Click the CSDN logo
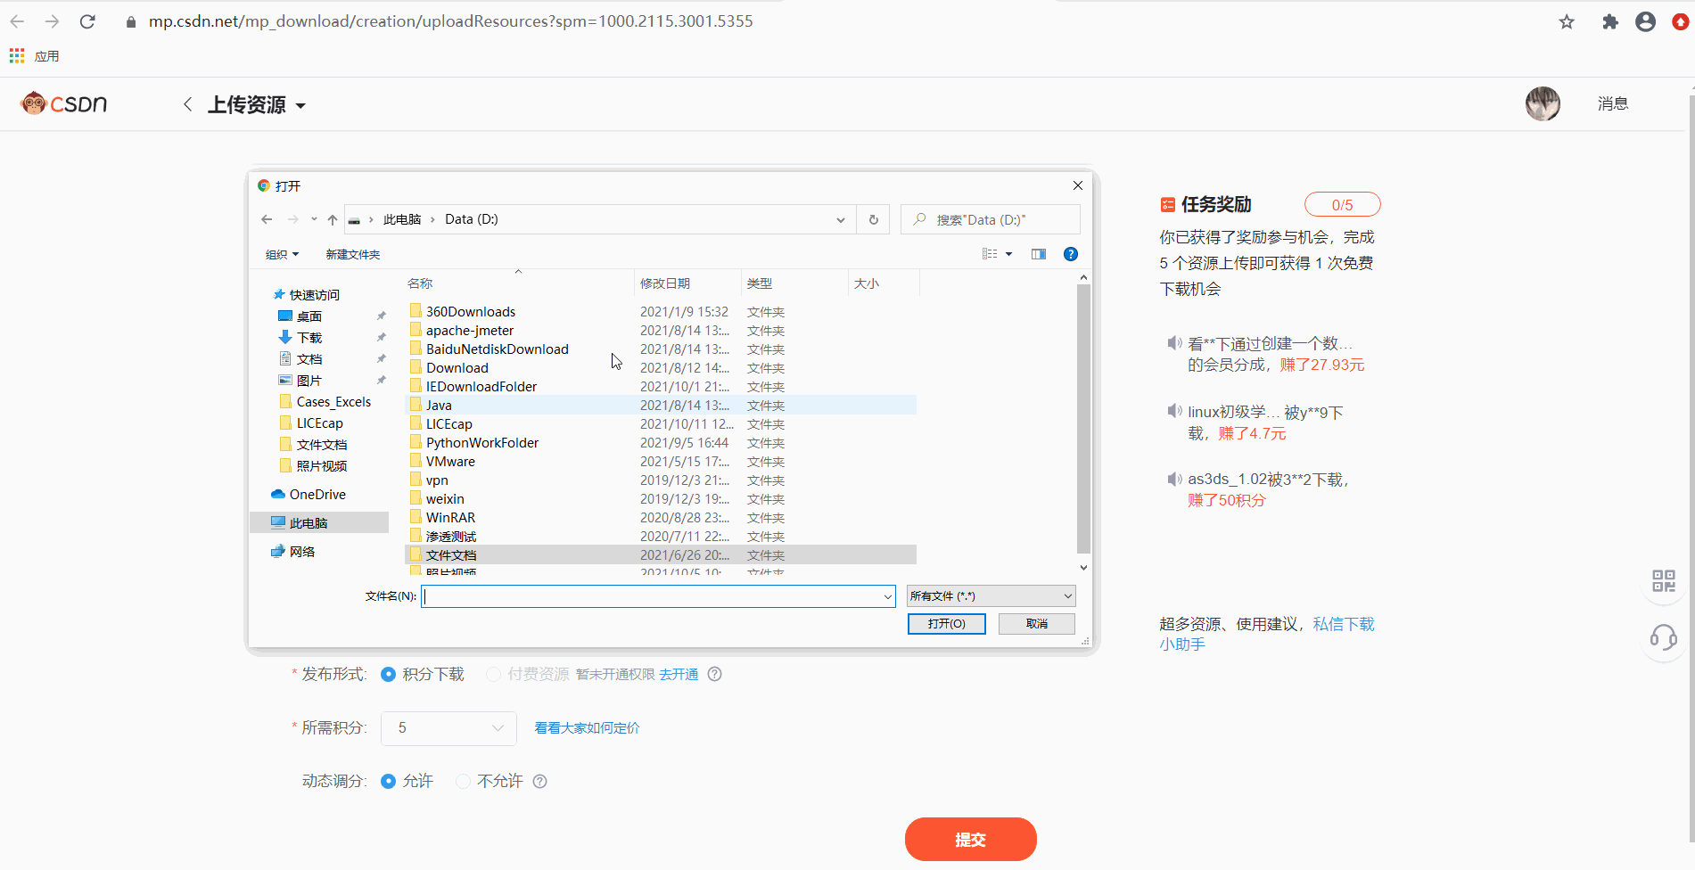The width and height of the screenshot is (1695, 870). (x=63, y=104)
